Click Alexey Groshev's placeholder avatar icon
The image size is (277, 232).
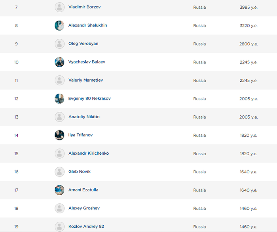coord(59,208)
